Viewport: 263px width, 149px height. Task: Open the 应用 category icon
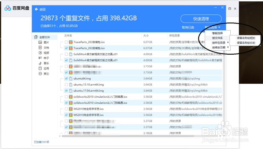pyautogui.click(x=40, y=69)
